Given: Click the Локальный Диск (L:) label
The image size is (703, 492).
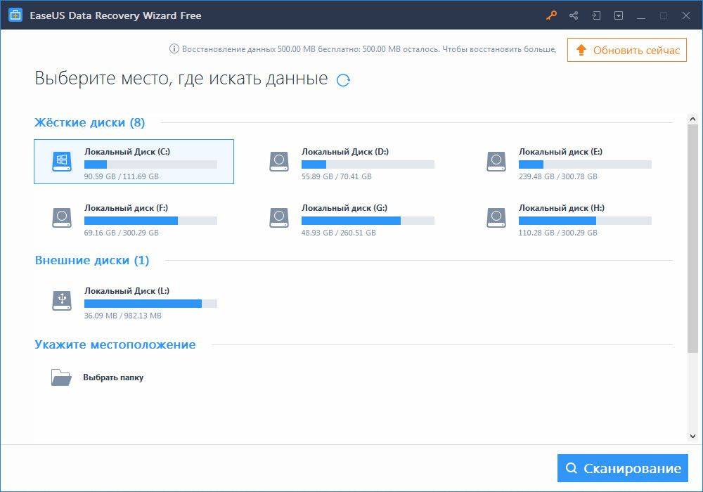Looking at the screenshot, I should point(127,291).
